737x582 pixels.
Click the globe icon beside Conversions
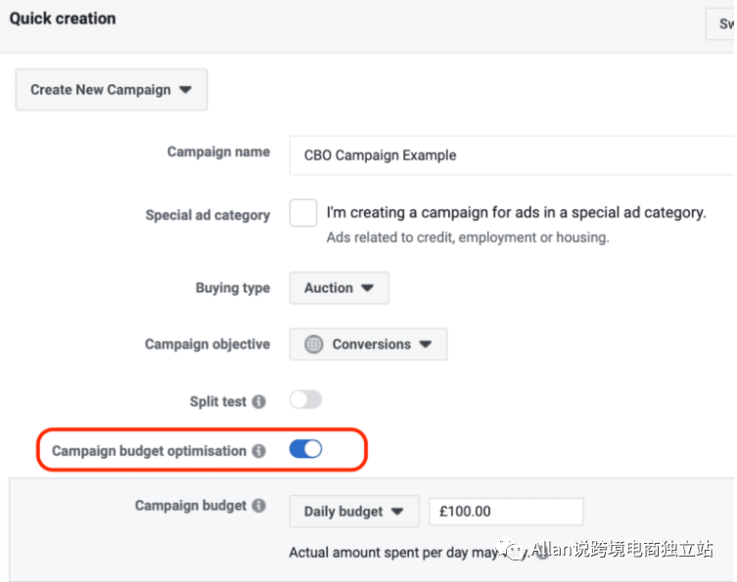313,344
